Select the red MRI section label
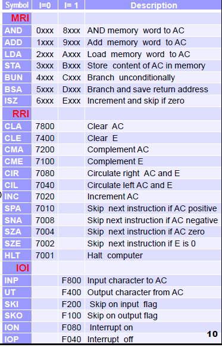 20,18
